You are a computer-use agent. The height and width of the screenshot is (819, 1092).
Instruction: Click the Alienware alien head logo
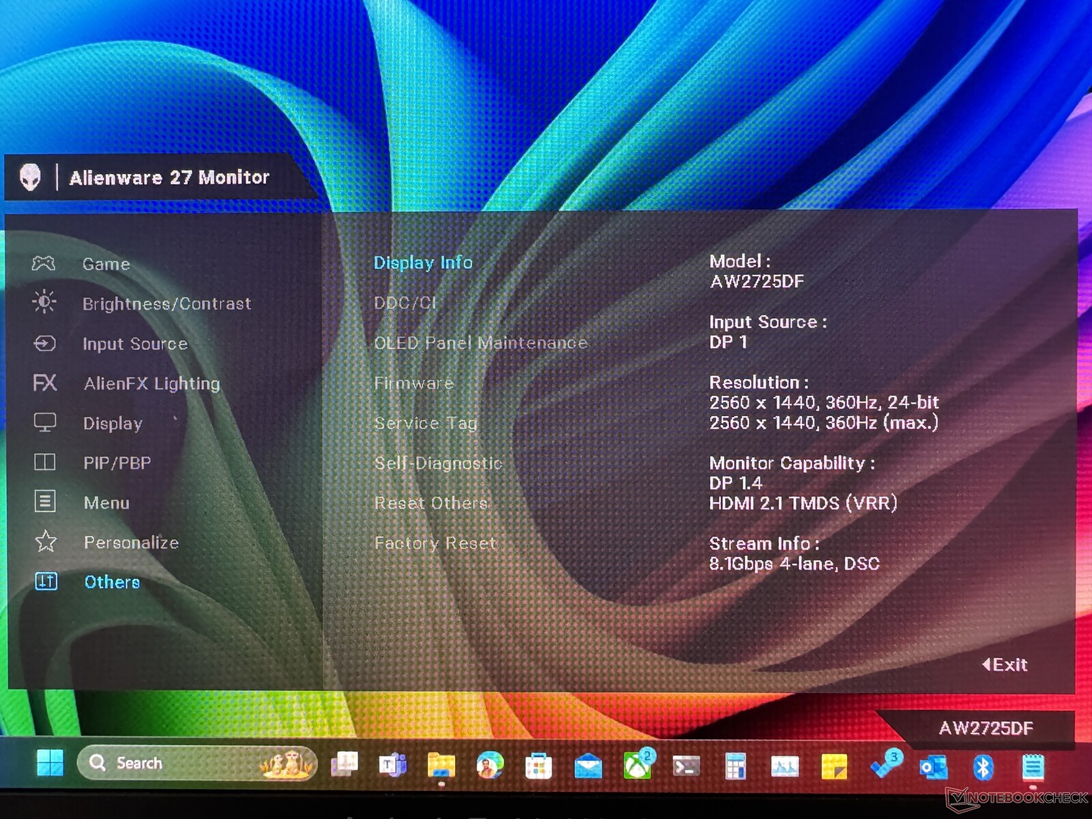30,177
